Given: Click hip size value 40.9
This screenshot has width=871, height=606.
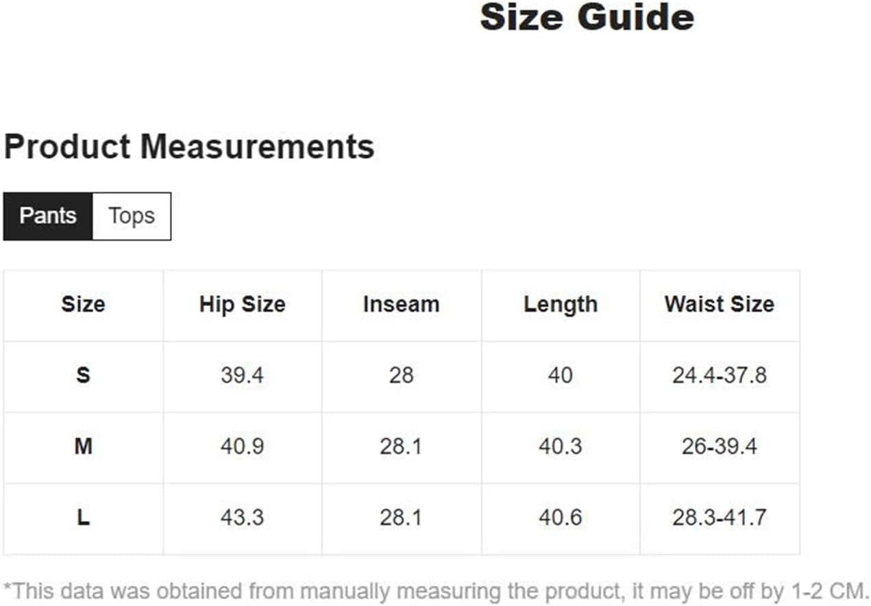Looking at the screenshot, I should point(242,446).
